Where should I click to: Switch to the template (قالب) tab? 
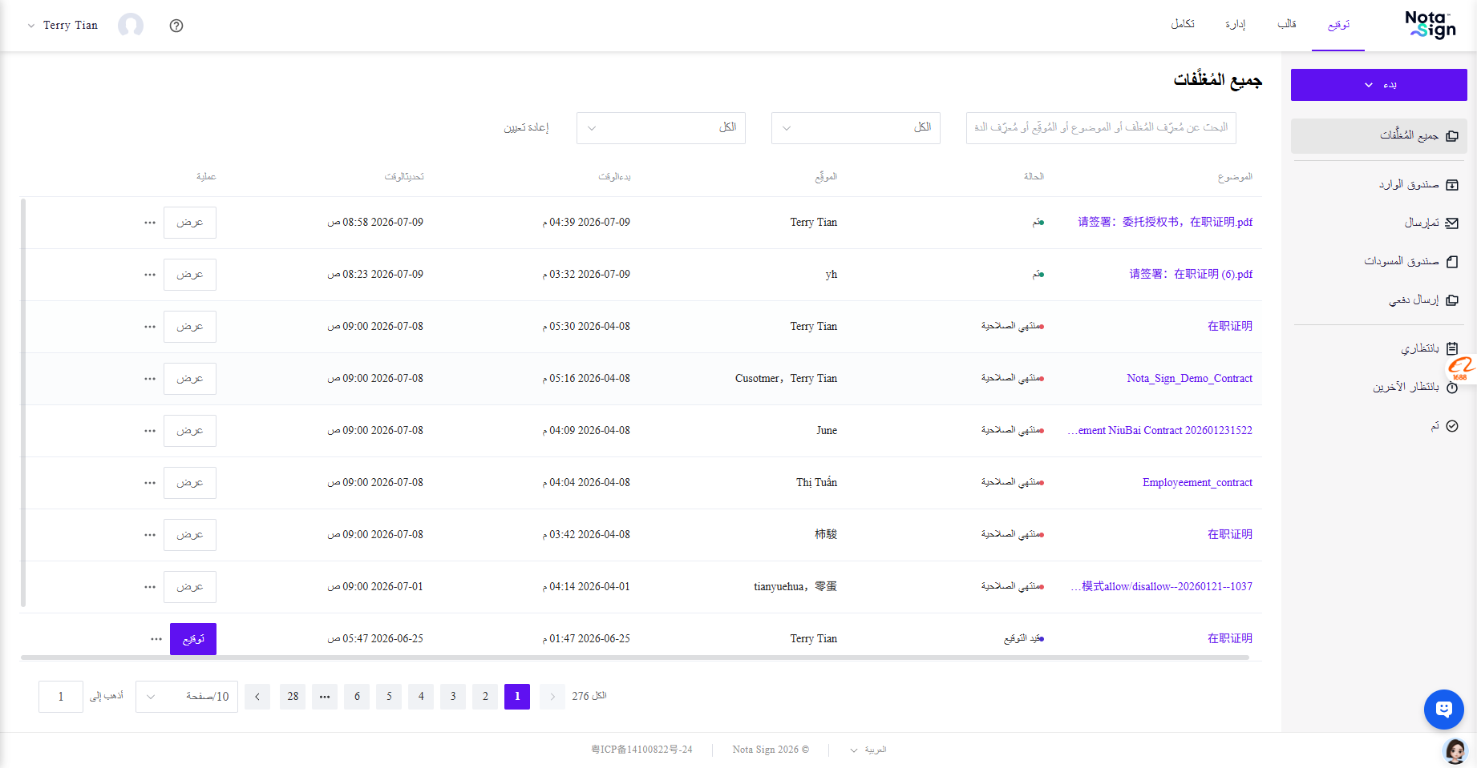point(1287,25)
